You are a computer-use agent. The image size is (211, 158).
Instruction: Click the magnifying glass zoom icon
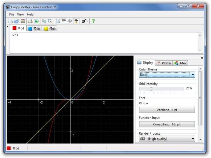coord(50,21)
